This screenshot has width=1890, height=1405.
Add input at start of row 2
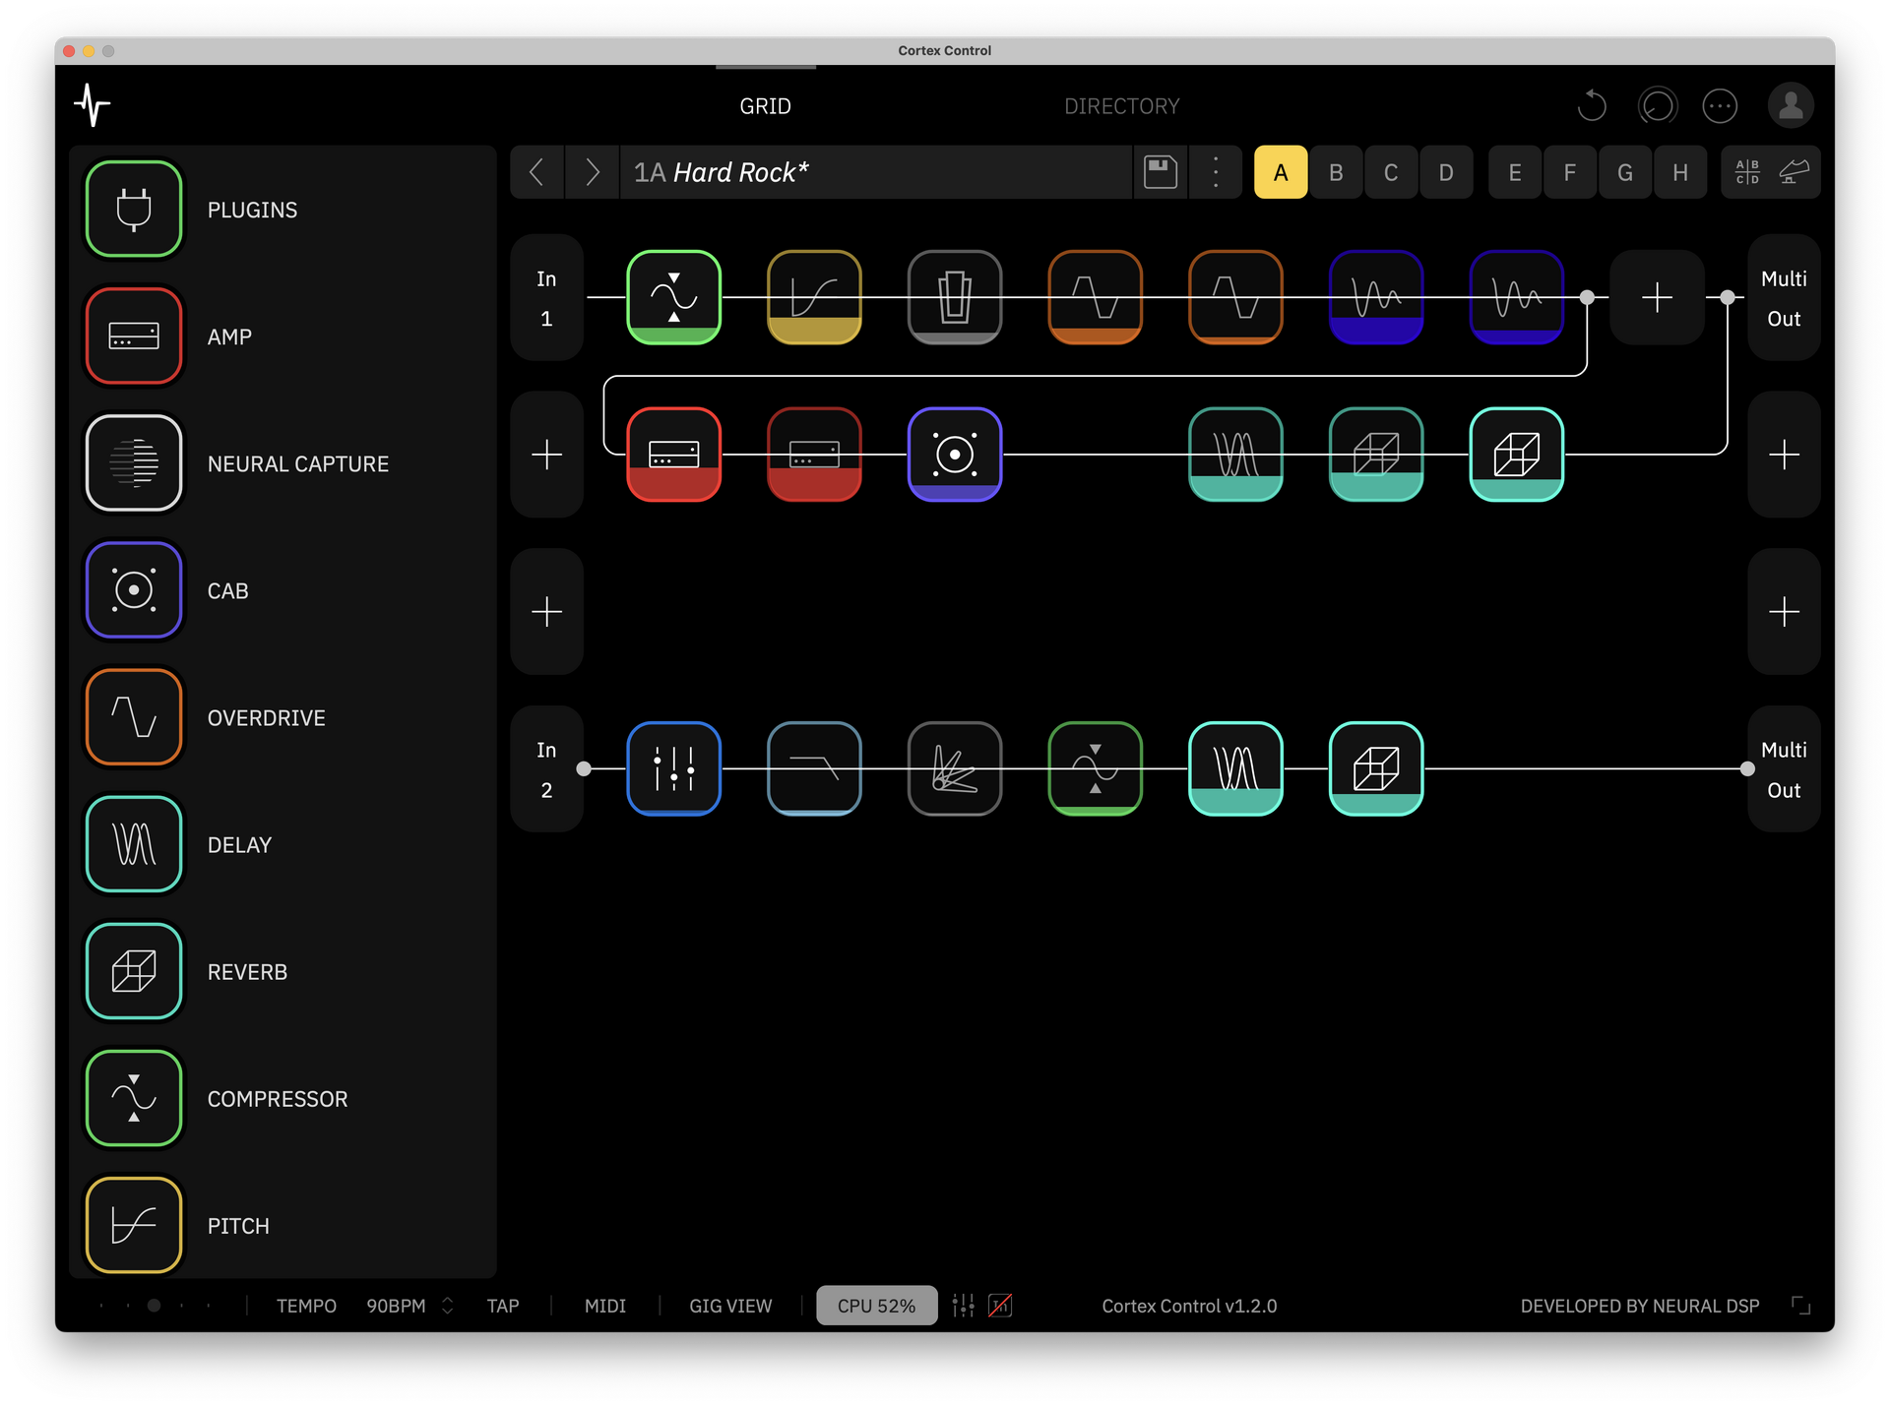(x=546, y=455)
